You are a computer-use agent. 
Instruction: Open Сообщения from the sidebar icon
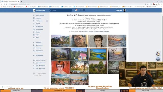pos(34,21)
